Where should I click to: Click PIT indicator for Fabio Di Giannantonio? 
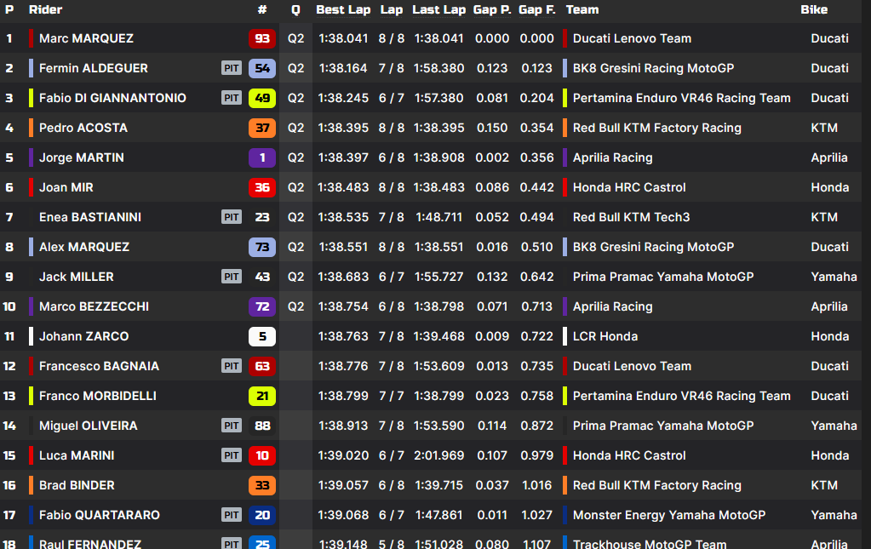(231, 98)
